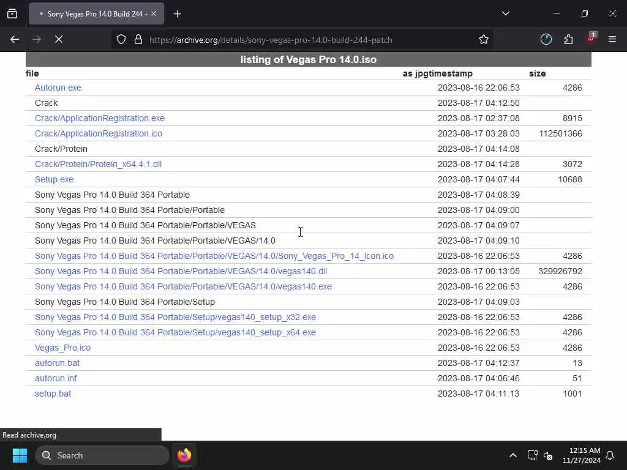Click the Firefox taskbar icon
Screen dimensions: 627x470
click(184, 455)
